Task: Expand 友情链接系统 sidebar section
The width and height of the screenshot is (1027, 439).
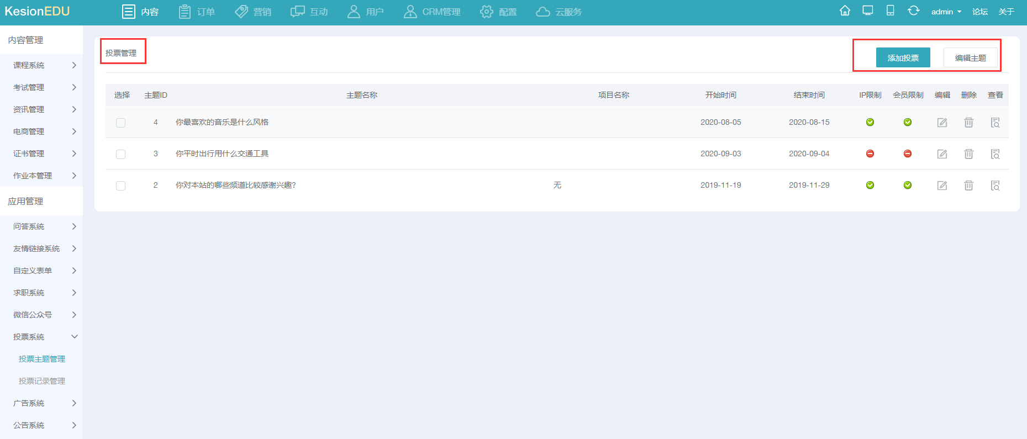Action: tap(41, 248)
